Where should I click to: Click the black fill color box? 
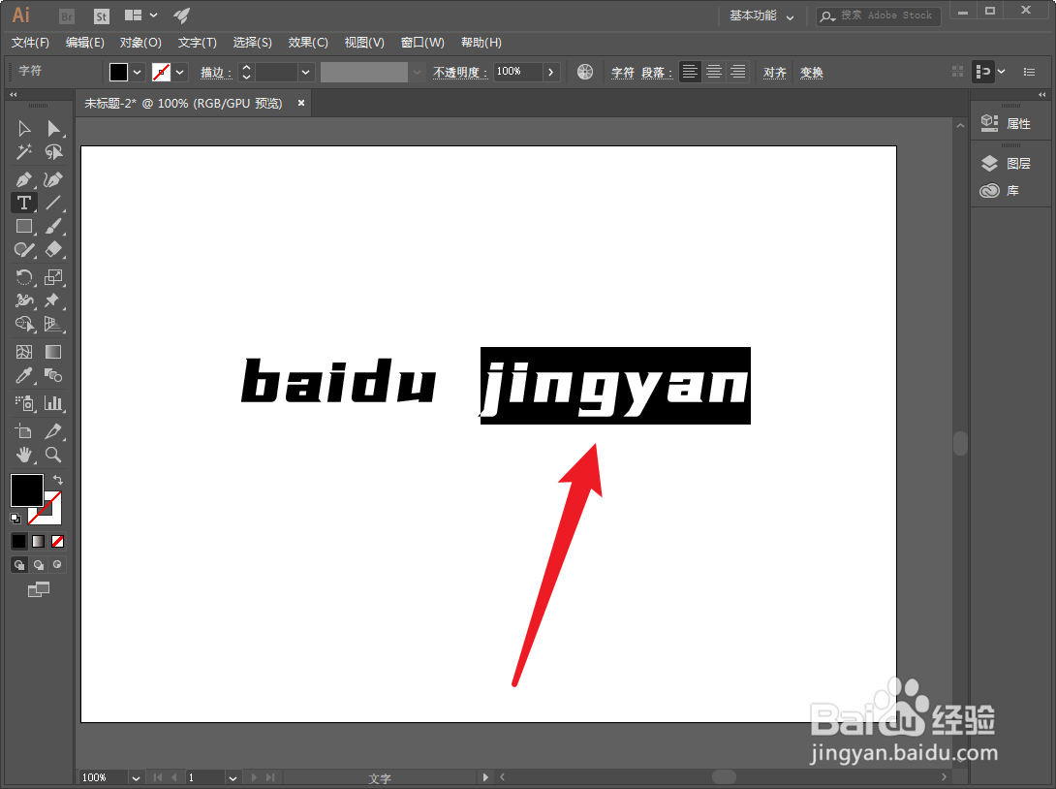27,489
